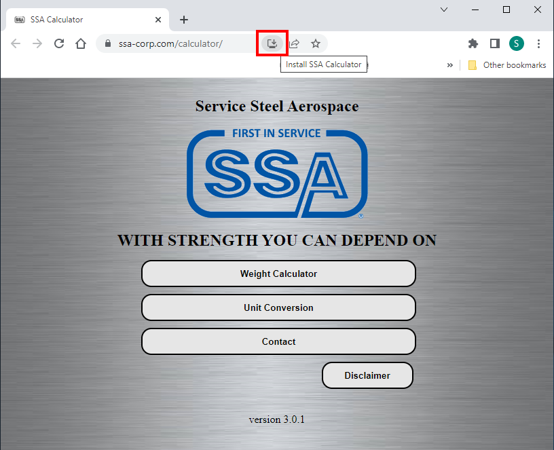
Task: Minimize the browser window
Action: 475,10
